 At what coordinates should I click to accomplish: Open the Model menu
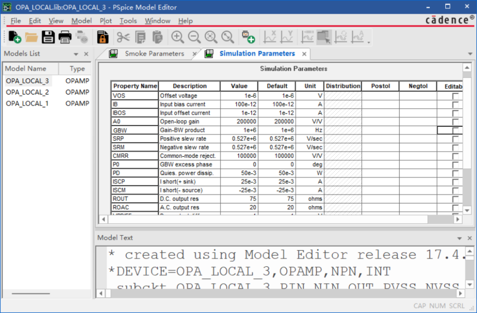point(82,21)
